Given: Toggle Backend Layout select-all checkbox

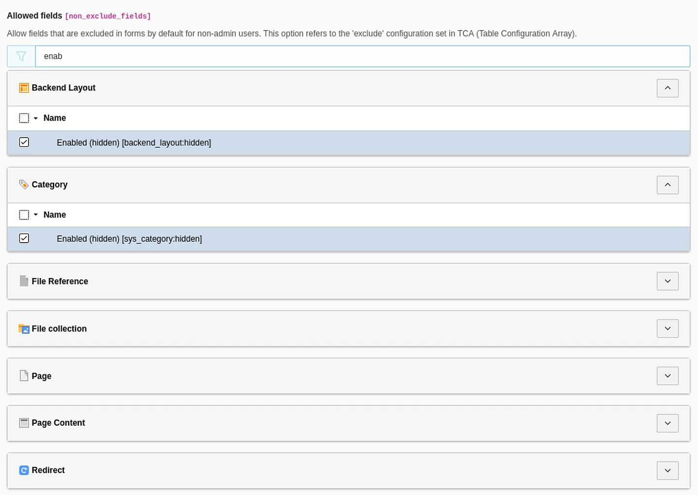Looking at the screenshot, I should point(24,118).
